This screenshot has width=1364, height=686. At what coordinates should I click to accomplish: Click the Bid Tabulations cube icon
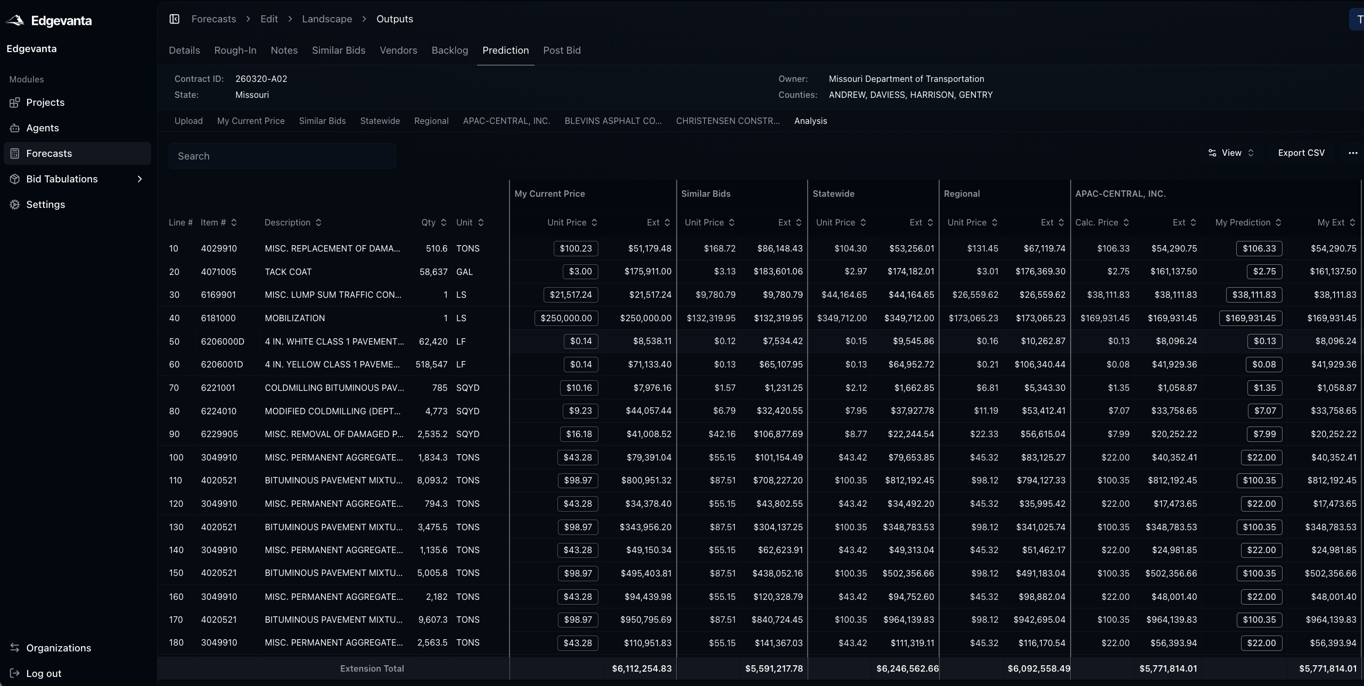(15, 179)
